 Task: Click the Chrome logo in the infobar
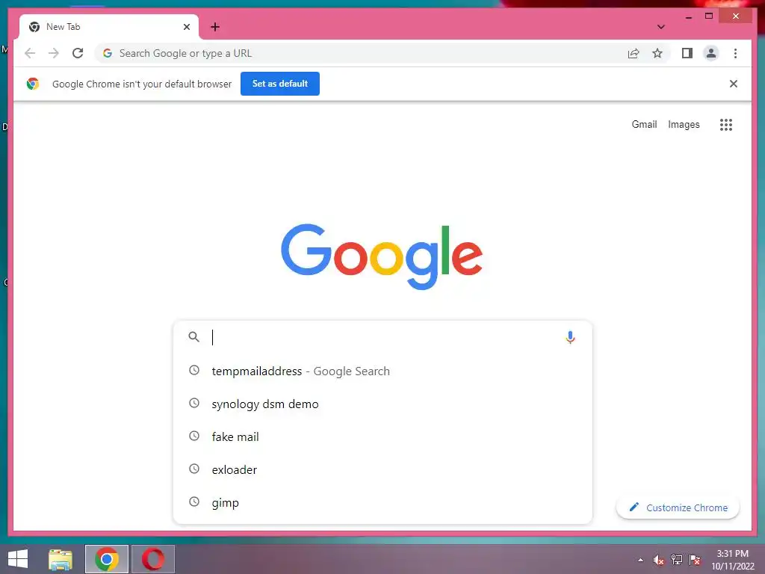pyautogui.click(x=33, y=84)
